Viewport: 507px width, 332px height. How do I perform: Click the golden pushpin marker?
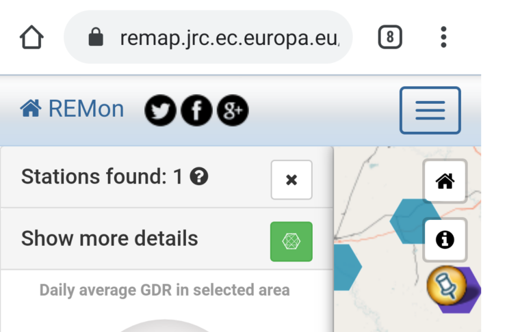(447, 286)
